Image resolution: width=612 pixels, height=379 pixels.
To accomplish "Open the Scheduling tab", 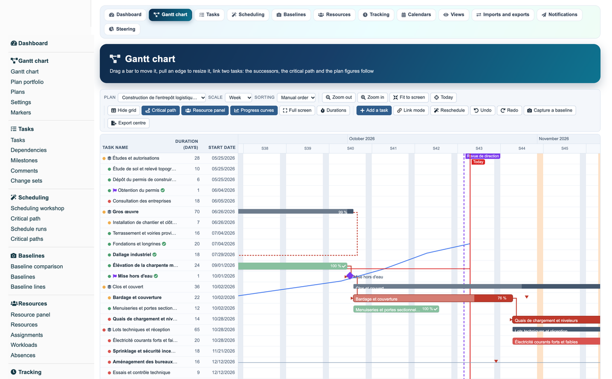I will [248, 15].
